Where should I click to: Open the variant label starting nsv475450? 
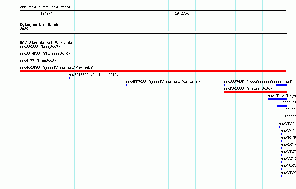click(287, 110)
